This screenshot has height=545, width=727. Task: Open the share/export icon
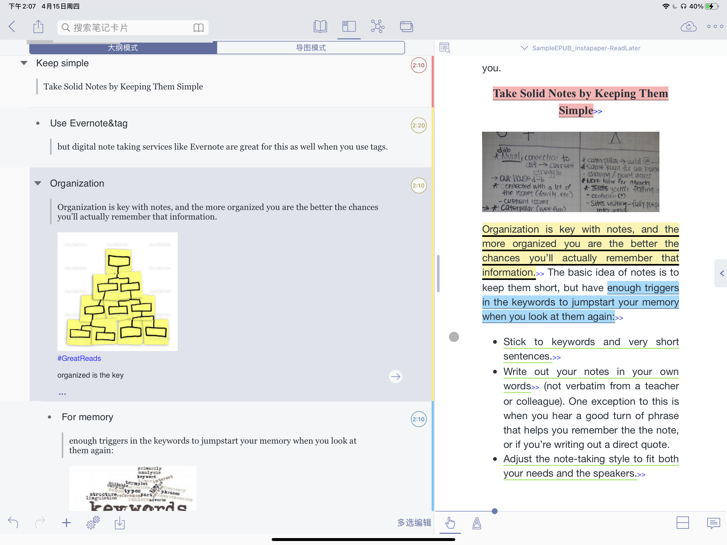(39, 27)
